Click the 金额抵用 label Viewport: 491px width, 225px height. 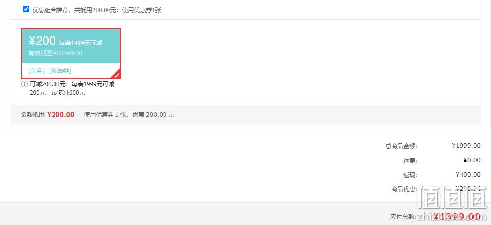(33, 115)
